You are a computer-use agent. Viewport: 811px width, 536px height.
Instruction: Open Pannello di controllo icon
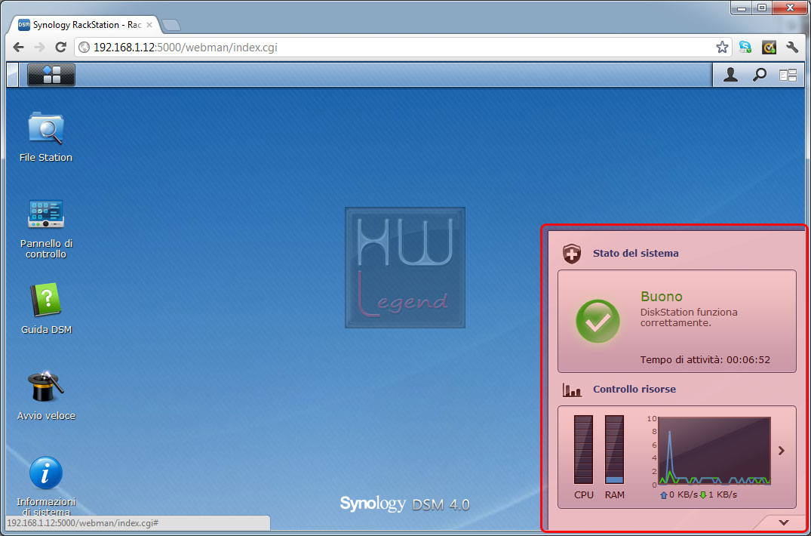(45, 214)
